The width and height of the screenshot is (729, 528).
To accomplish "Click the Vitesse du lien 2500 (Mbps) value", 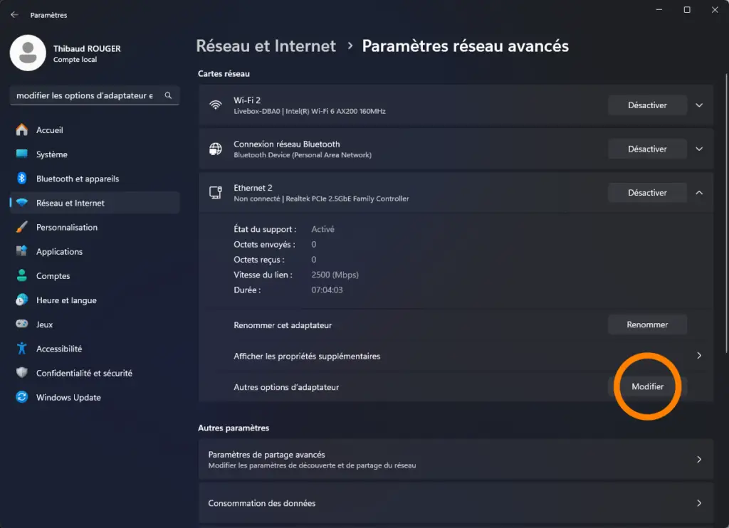I will pyautogui.click(x=335, y=275).
